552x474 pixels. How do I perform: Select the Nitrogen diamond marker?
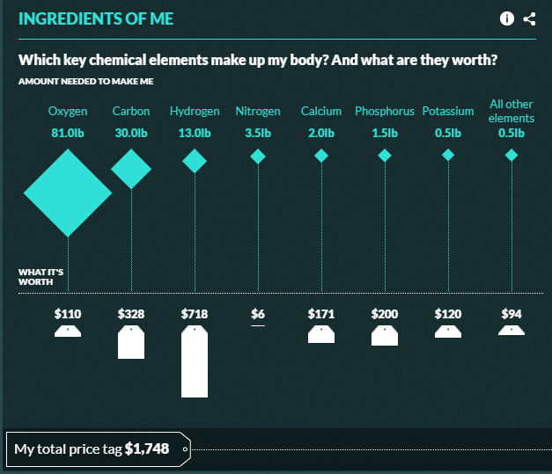pos(258,156)
